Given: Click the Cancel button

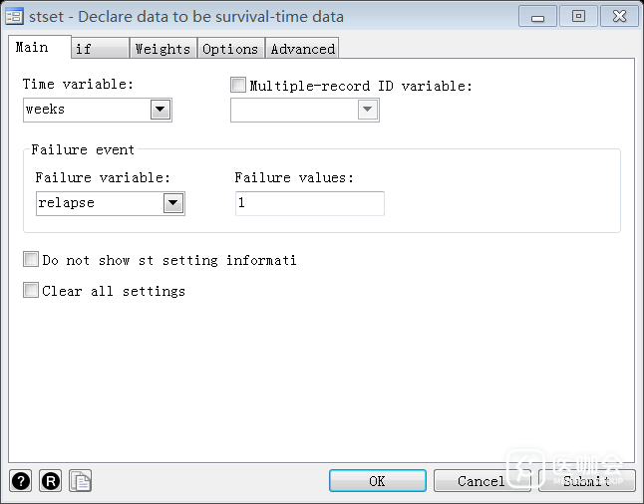Looking at the screenshot, I should [x=482, y=481].
